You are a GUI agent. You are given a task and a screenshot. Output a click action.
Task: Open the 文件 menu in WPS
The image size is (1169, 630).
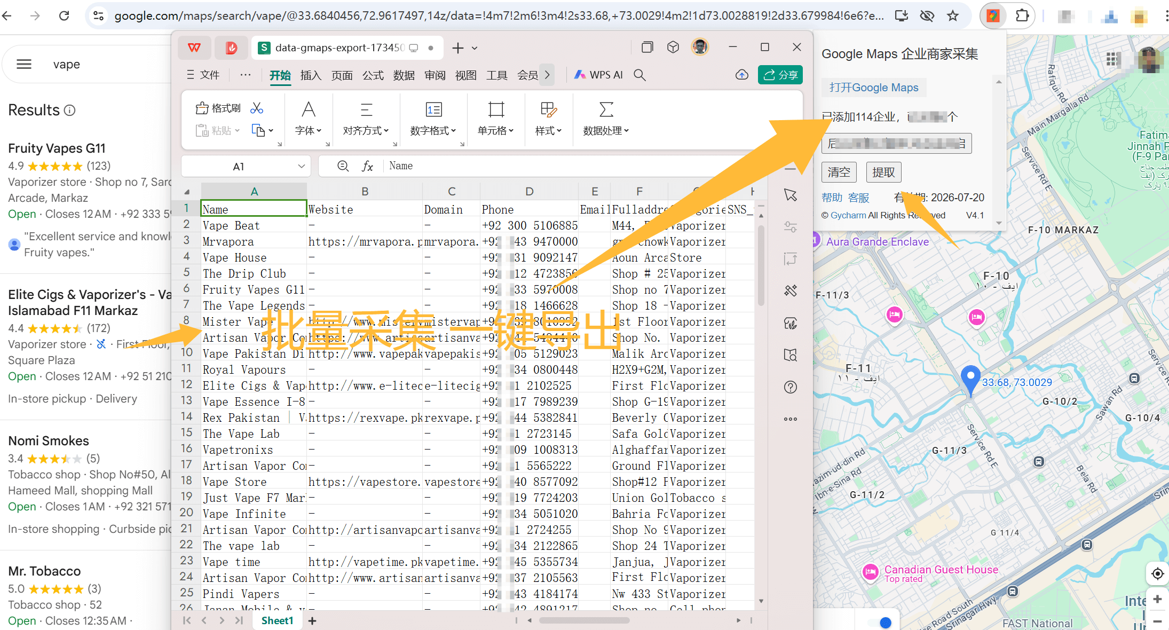click(x=203, y=75)
